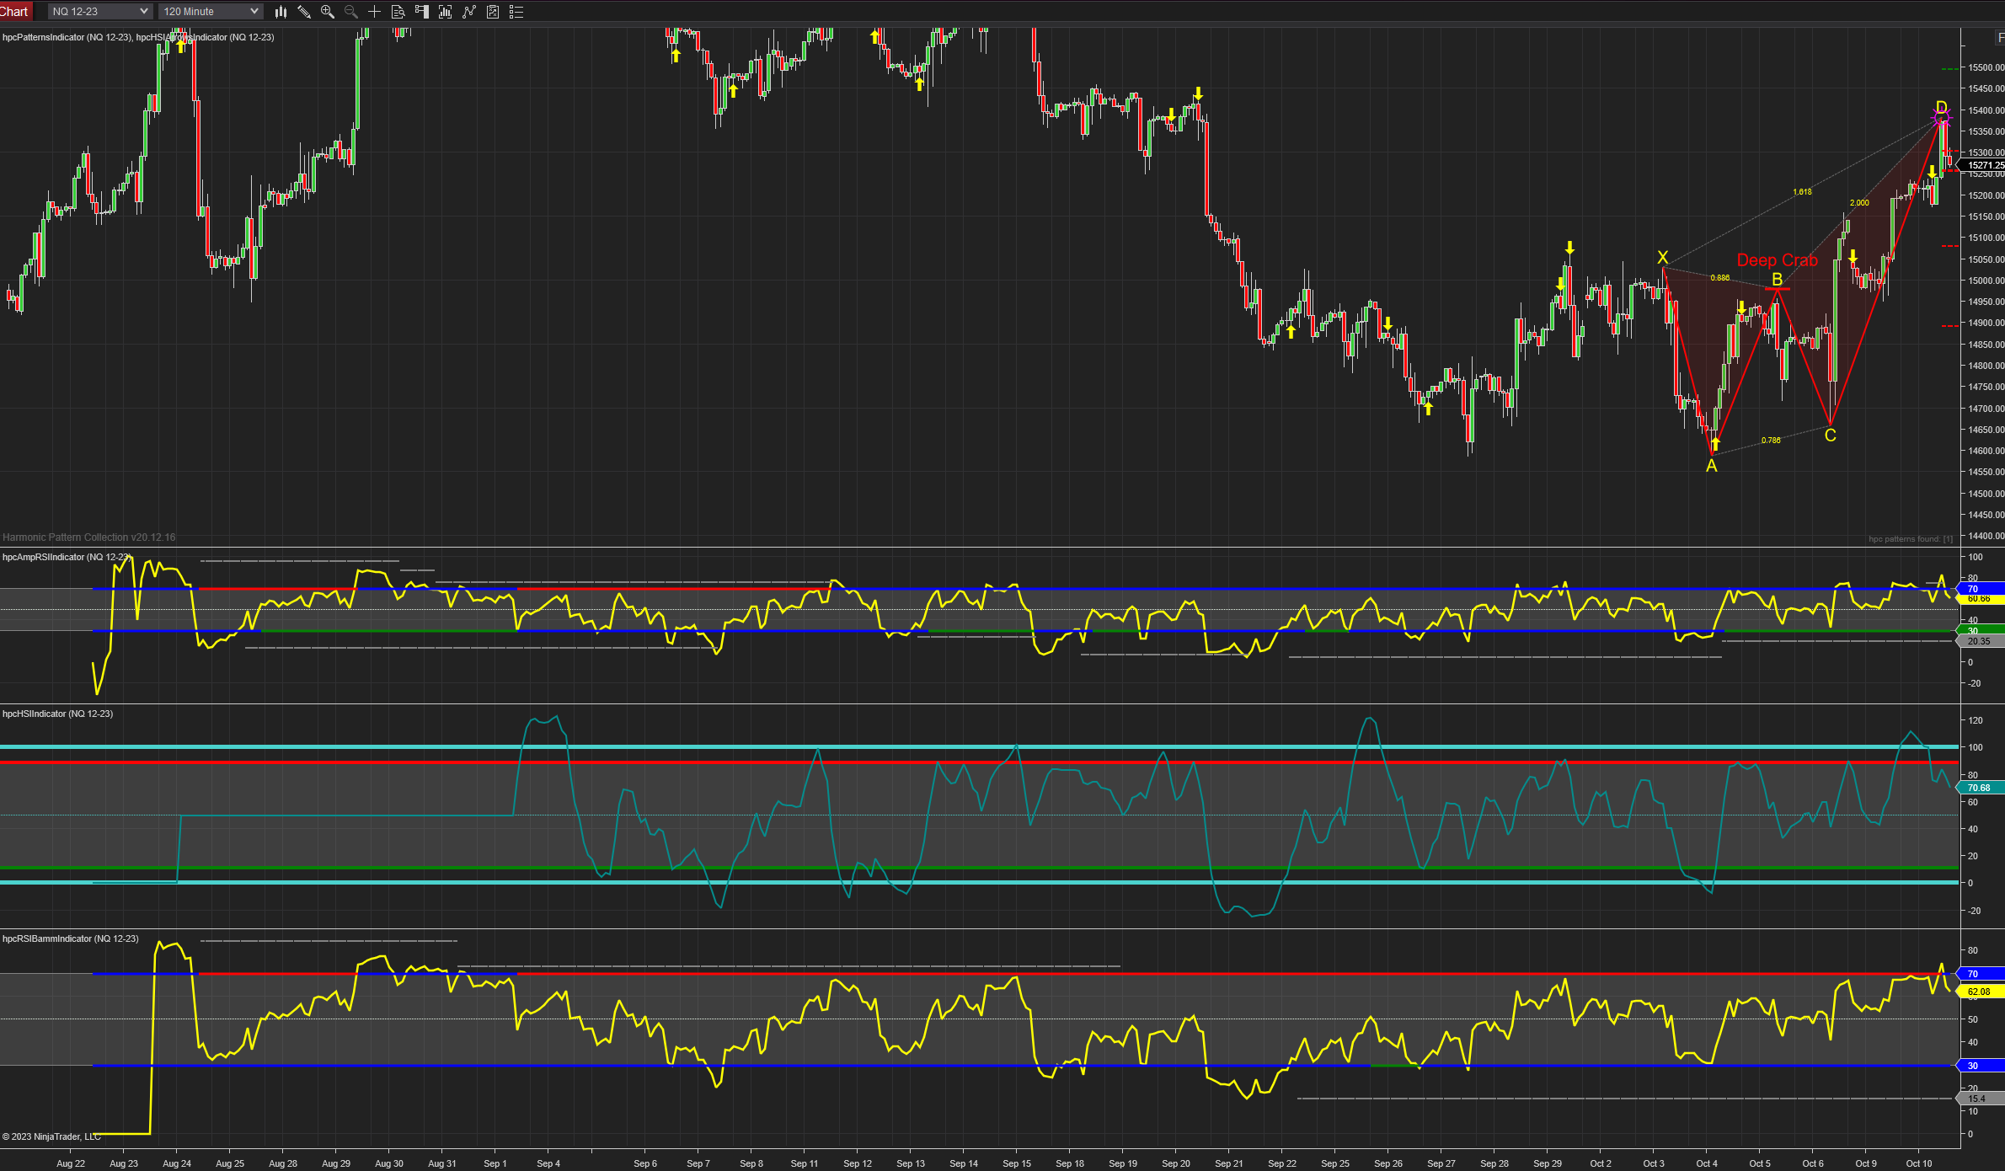Click the zoom out magnifier icon
Viewport: 2005px width, 1171px height.
[351, 12]
